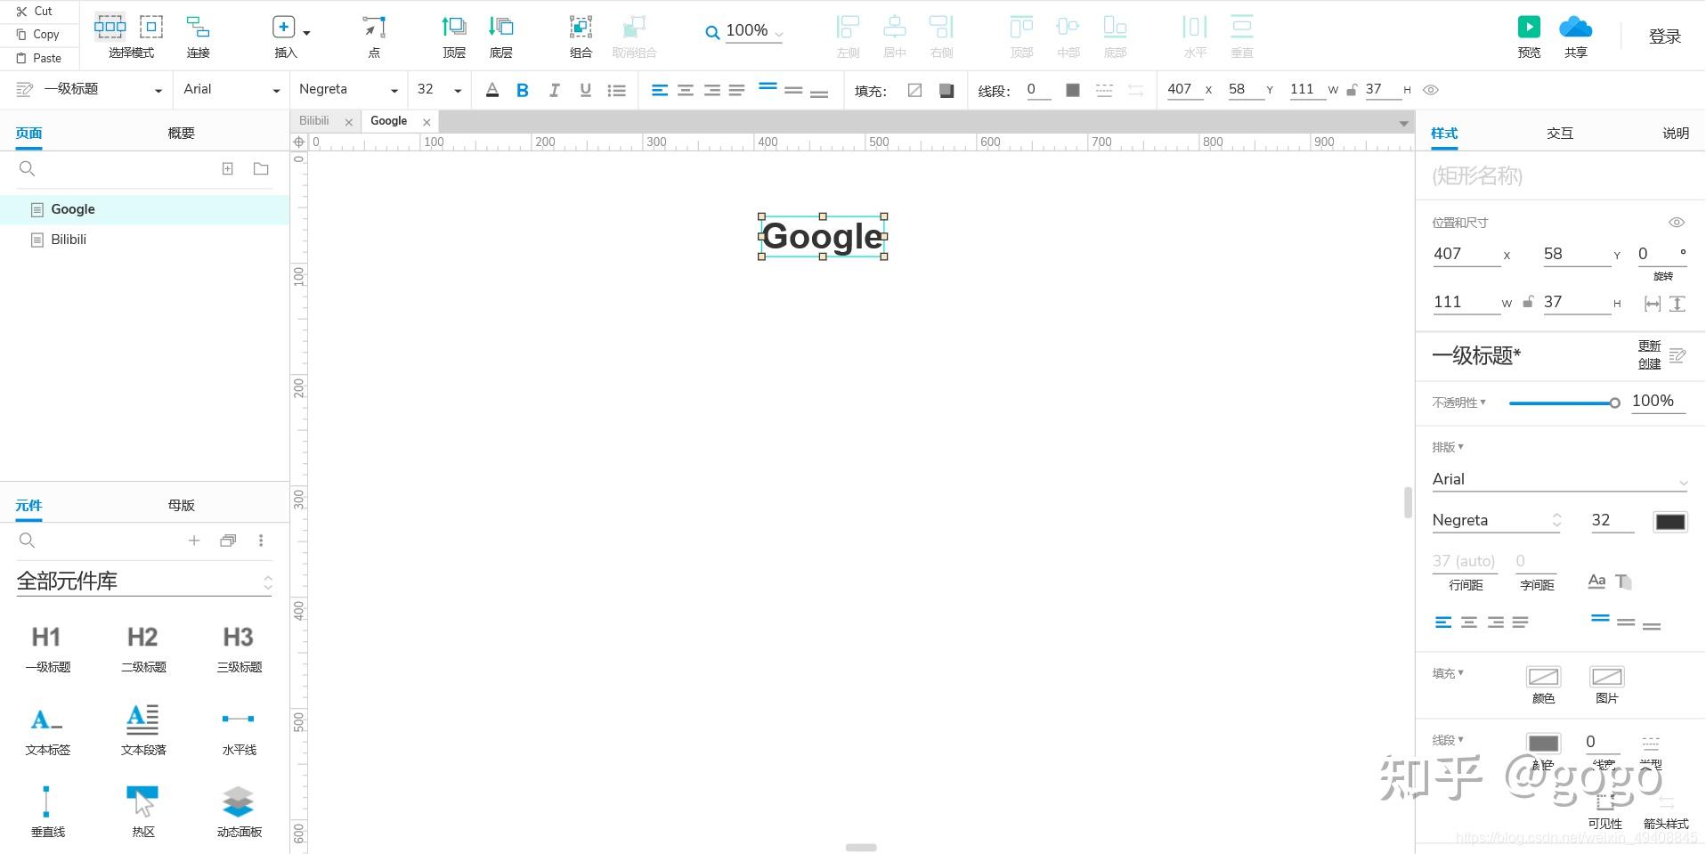Choose the 热区 hotspot widget
The width and height of the screenshot is (1706, 854).
coord(143,812)
